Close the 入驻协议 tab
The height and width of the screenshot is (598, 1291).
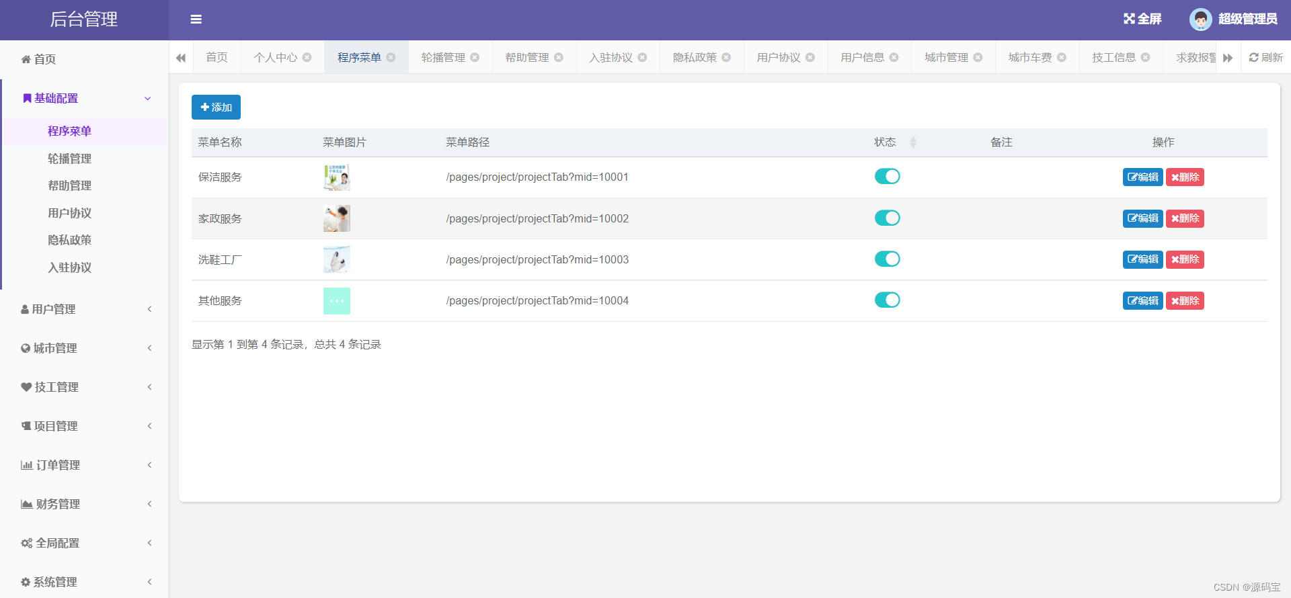(x=642, y=57)
